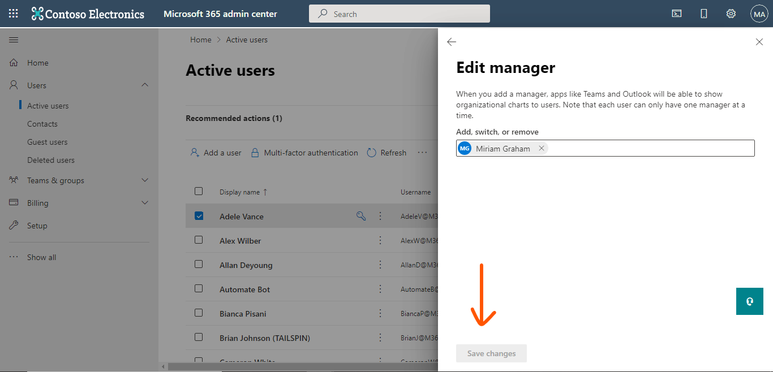This screenshot has width=773, height=372.
Task: Uncheck the Adele Vance row checkbox
Action: tap(199, 215)
